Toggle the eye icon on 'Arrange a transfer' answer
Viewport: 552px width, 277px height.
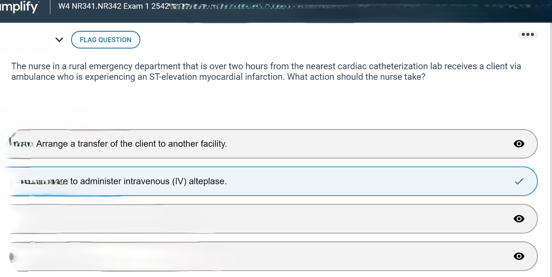coord(519,144)
